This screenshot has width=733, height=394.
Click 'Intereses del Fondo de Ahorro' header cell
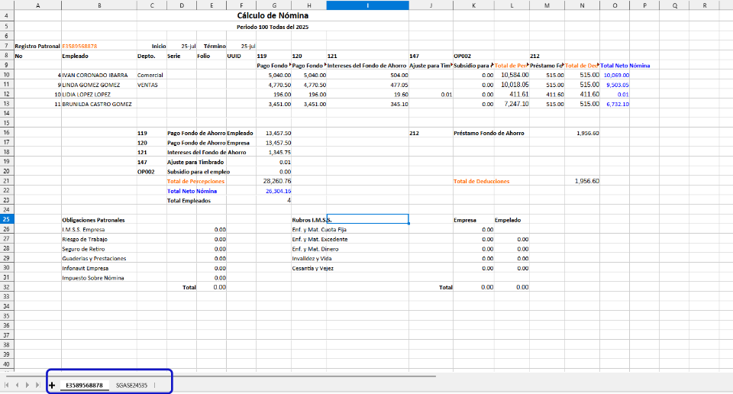[367, 66]
